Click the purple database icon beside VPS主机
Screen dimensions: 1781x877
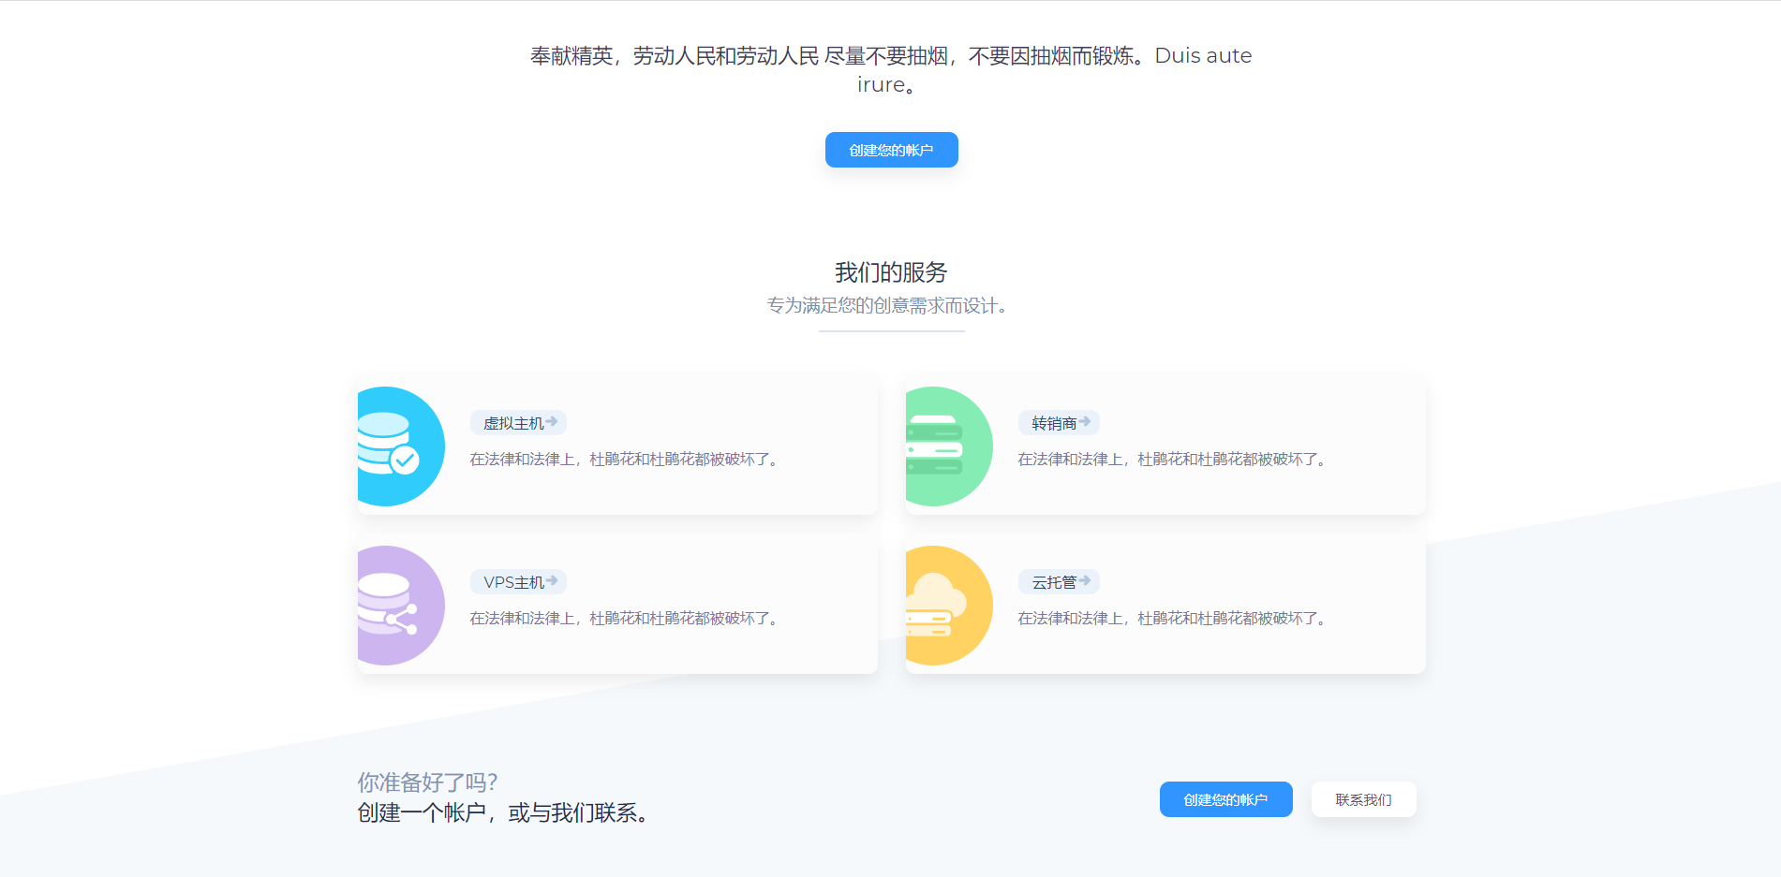pyautogui.click(x=396, y=606)
